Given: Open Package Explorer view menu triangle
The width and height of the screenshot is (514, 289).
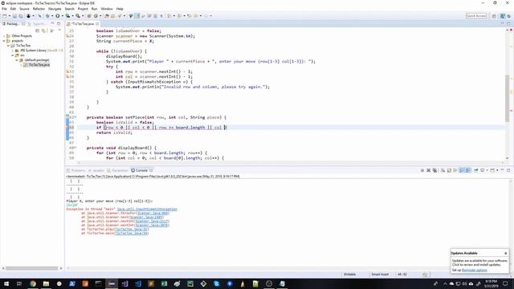Looking at the screenshot, I should [59, 31].
